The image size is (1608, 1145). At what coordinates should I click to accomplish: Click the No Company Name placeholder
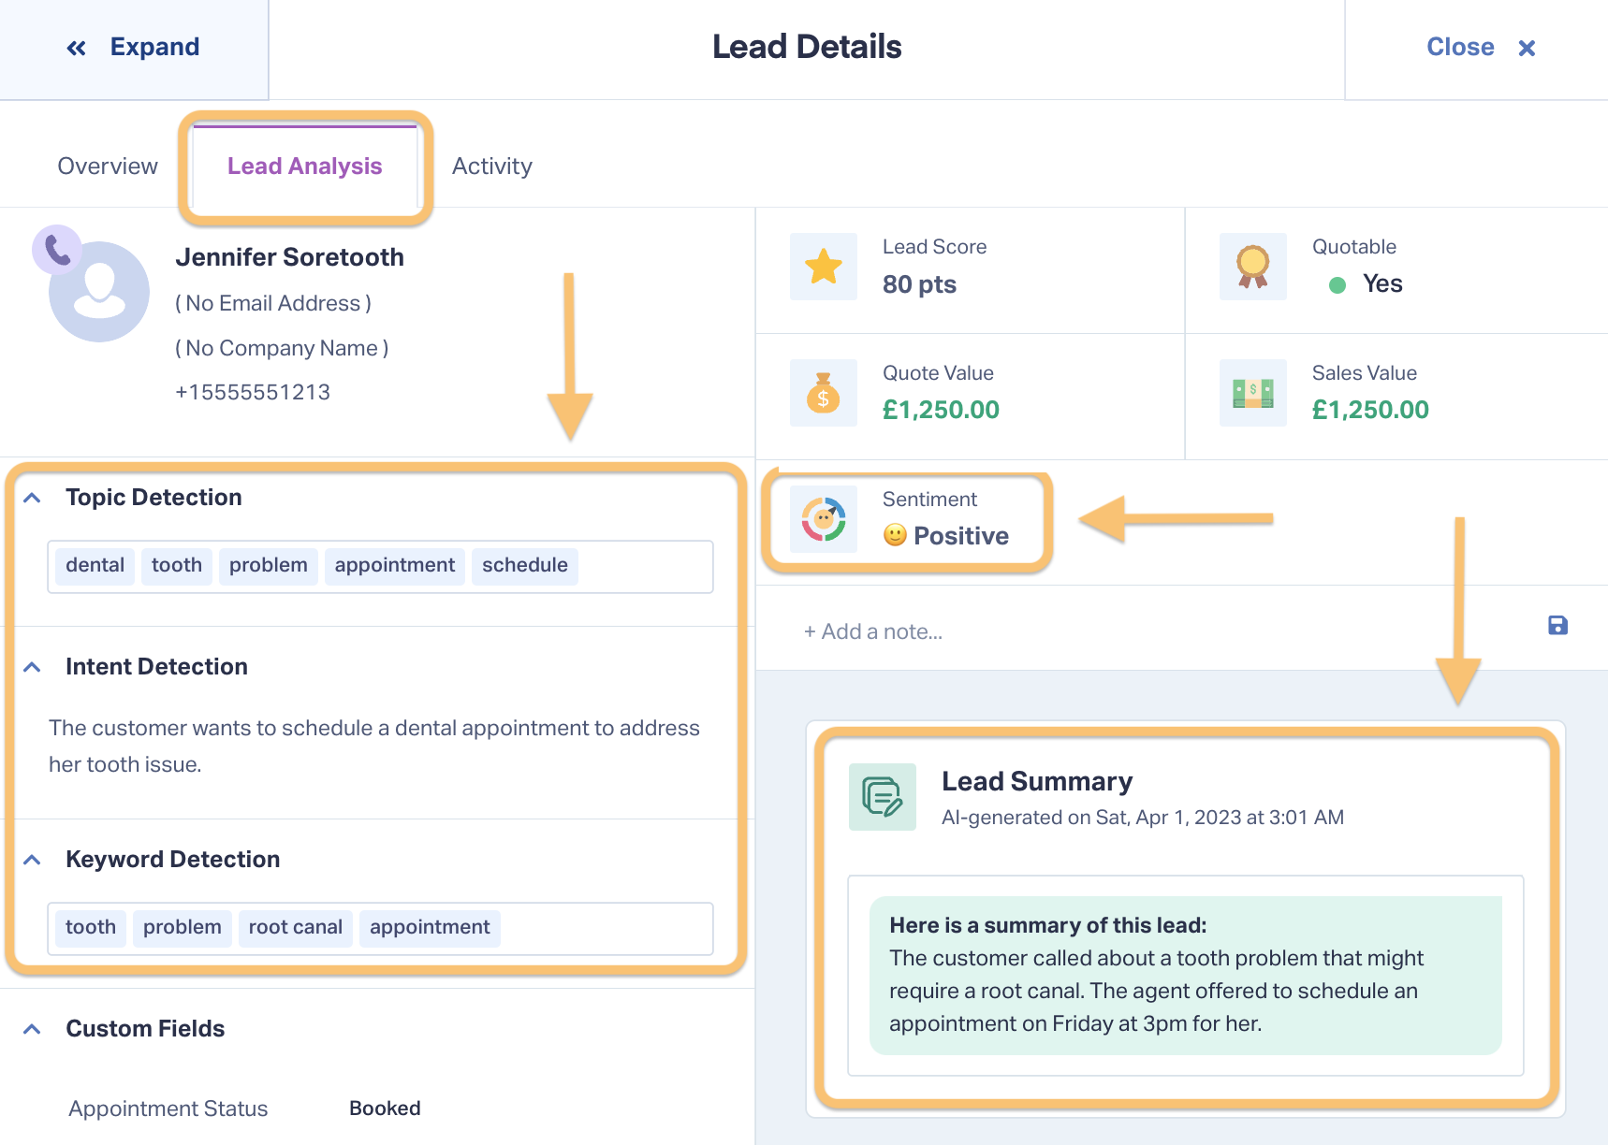point(282,348)
